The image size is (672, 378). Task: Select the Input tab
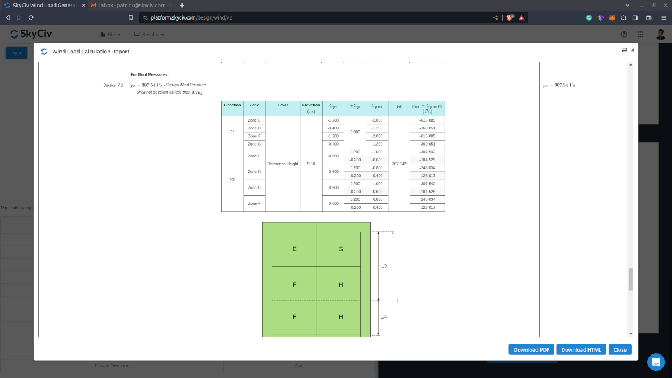tap(16, 53)
